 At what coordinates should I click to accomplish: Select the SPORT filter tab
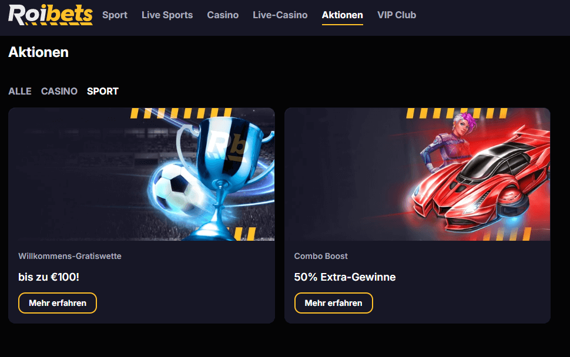(103, 91)
